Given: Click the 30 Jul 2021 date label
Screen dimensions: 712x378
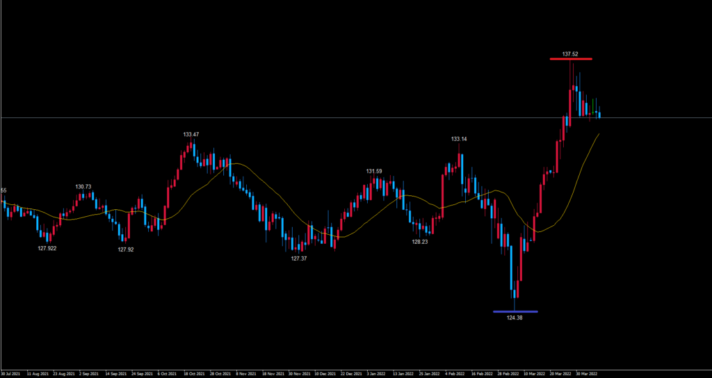Looking at the screenshot, I should (x=12, y=373).
